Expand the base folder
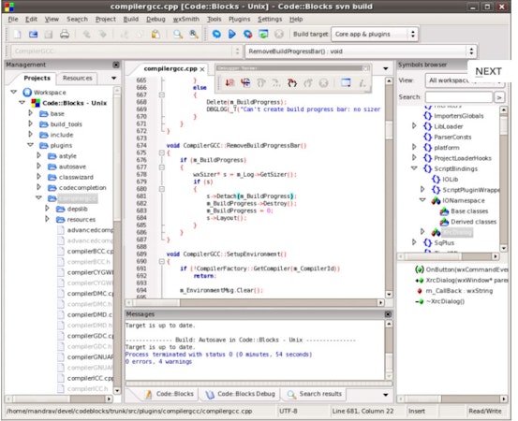Viewport: 518px width, 421px height. [30, 113]
